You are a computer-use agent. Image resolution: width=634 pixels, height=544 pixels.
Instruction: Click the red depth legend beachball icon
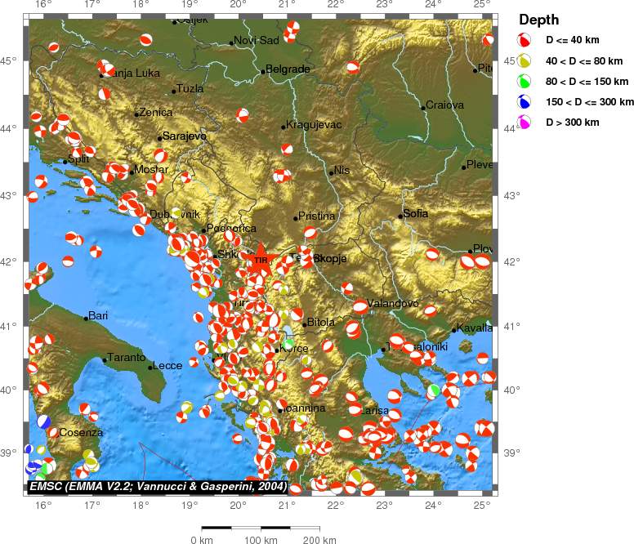click(x=524, y=40)
